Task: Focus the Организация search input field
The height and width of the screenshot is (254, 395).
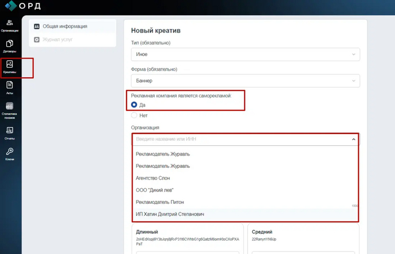Action: tap(237, 139)
